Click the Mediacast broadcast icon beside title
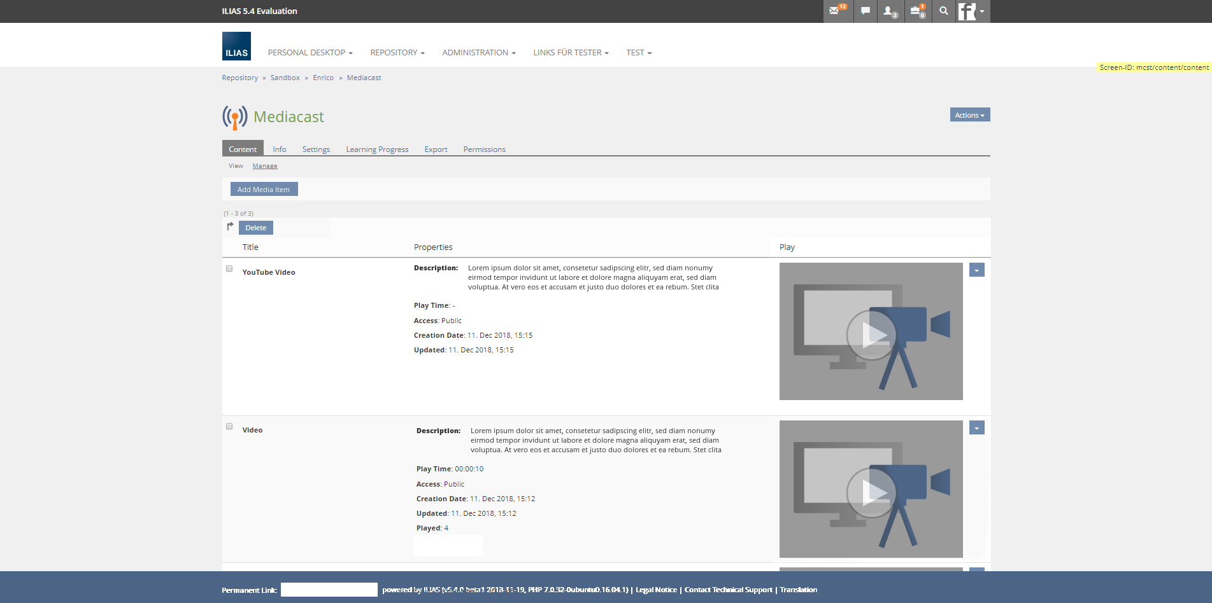Viewport: 1212px width, 603px height. 234,117
